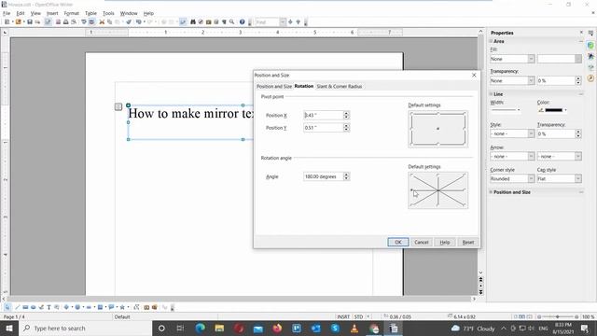The height and width of the screenshot is (336, 597).
Task: Click the Open file toolbar icon
Action: click(18, 22)
